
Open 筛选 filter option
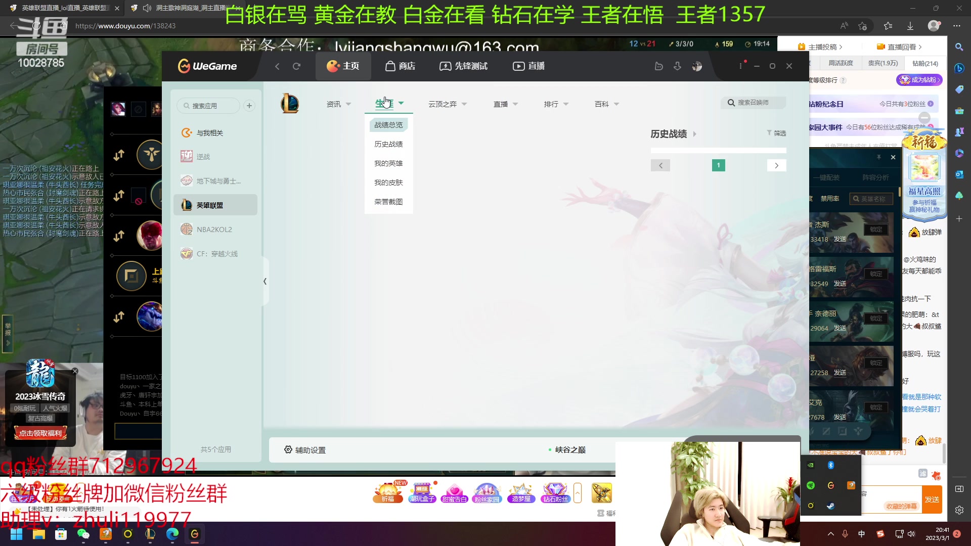click(x=776, y=133)
